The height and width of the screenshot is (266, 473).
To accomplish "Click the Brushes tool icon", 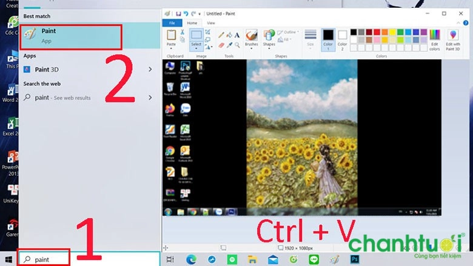I will (251, 35).
